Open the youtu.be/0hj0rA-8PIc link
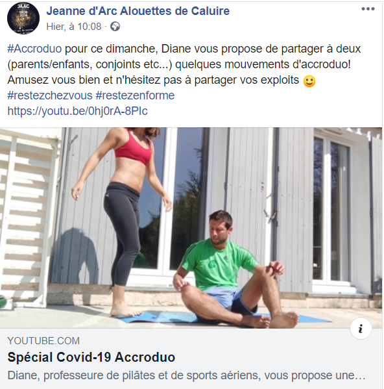384x389 pixels. tap(78, 111)
